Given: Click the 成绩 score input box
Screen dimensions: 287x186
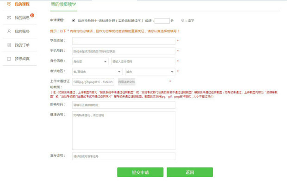Looking at the screenshot, I should pos(162,21).
